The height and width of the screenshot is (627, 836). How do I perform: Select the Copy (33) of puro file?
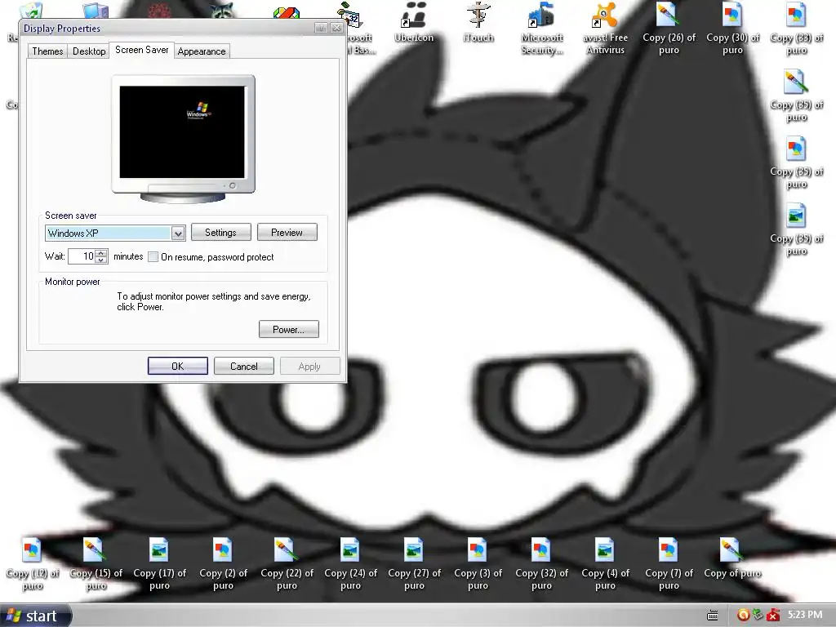[796, 28]
